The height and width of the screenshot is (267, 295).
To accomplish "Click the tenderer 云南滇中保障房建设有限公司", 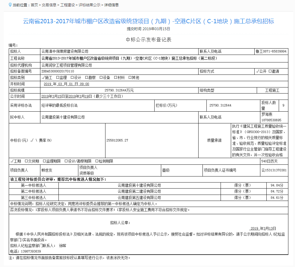I will [x=65, y=52].
